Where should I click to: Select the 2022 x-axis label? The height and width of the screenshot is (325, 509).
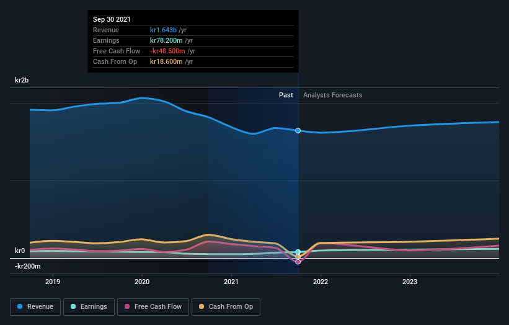coord(321,282)
